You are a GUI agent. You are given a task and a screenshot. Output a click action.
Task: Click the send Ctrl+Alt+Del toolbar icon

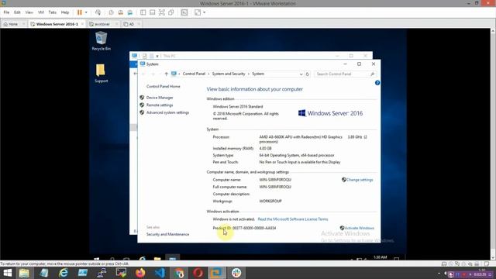pyautogui.click(x=98, y=12)
